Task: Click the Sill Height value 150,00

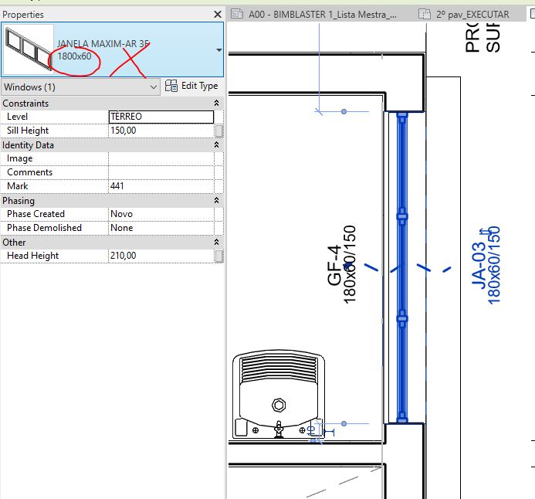Action: [161, 131]
